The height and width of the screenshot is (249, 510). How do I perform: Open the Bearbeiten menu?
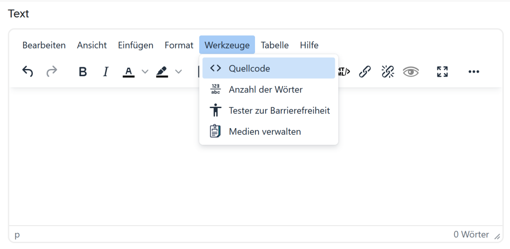pos(44,45)
